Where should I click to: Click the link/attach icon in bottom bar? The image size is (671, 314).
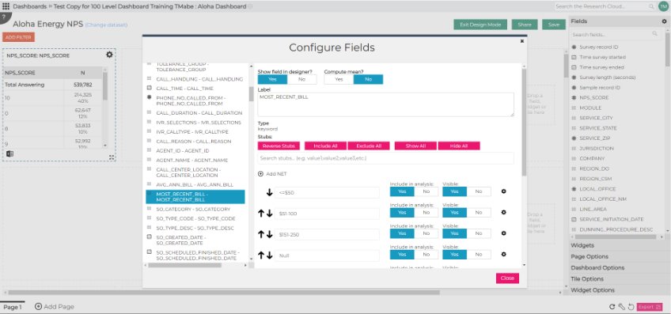pos(621,307)
